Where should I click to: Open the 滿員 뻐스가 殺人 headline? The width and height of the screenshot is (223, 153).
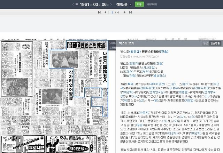pos(40,100)
